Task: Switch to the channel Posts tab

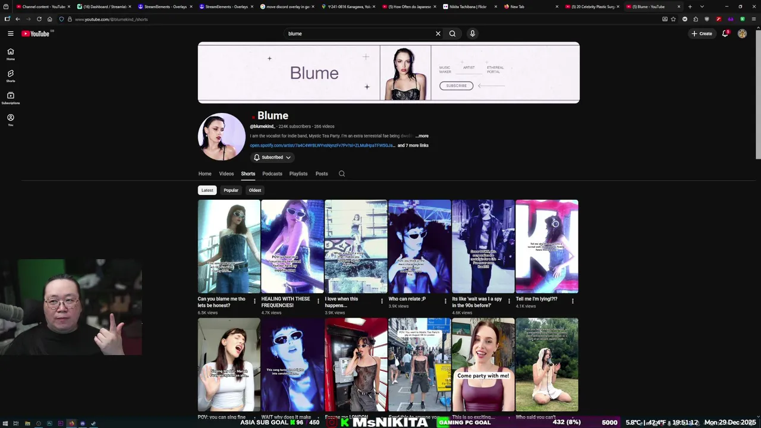Action: point(322,174)
